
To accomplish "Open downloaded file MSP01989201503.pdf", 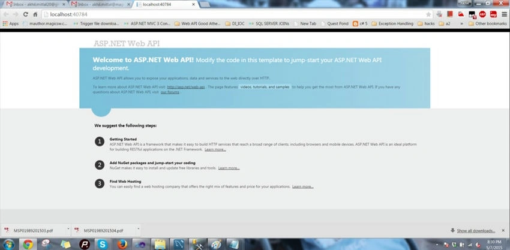I will (x=33, y=231).
